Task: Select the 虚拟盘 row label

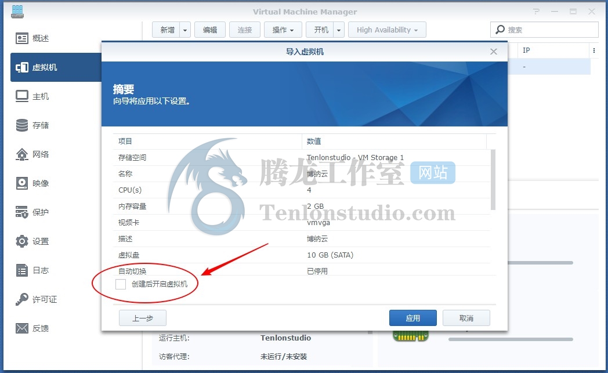Action: click(x=129, y=255)
